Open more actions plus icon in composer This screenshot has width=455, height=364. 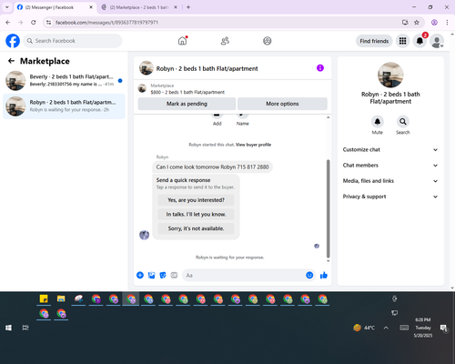pyautogui.click(x=140, y=275)
